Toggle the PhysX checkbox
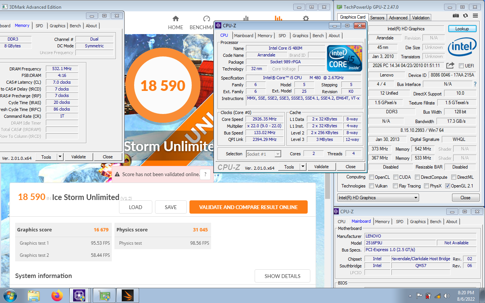Screen dimensions: 485x303 [x=427, y=186]
